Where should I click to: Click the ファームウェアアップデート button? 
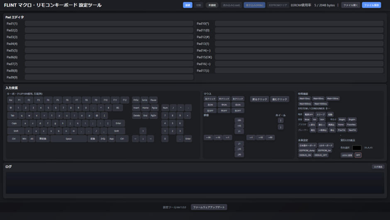209,207
